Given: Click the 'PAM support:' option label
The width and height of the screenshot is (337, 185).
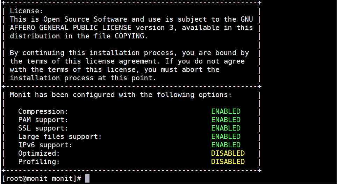Looking at the screenshot, I should 43,120.
